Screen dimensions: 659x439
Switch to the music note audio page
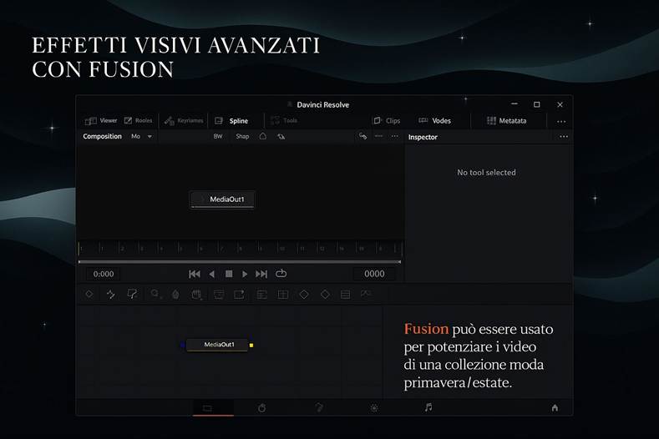(x=428, y=407)
